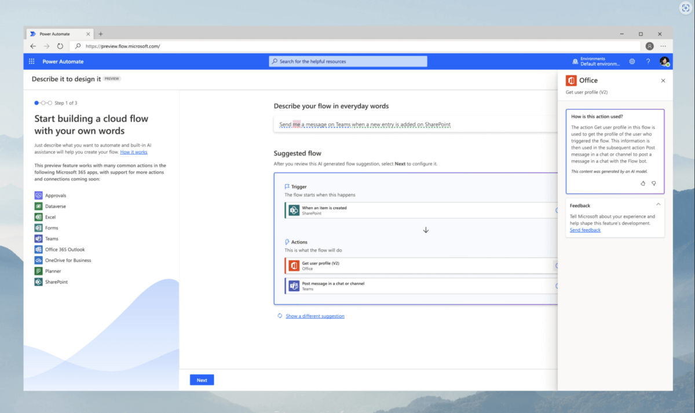Open a new browser tab

click(100, 34)
